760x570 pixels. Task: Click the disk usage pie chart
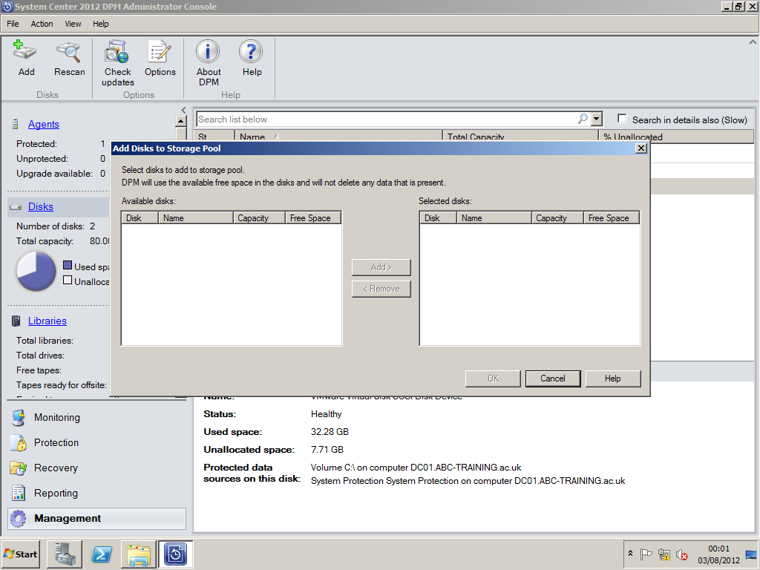click(x=36, y=271)
